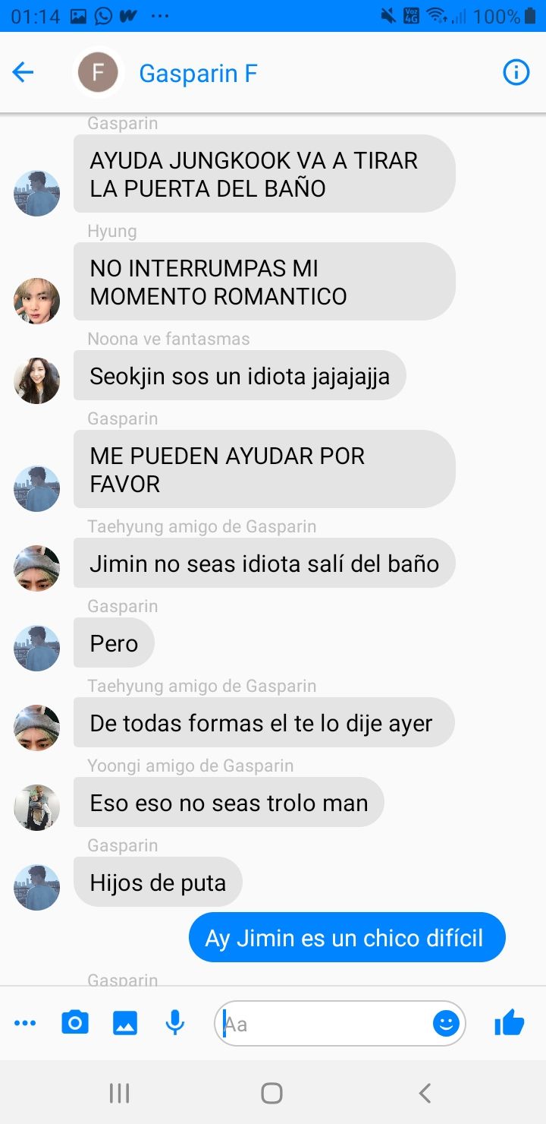546x1124 pixels.
Task: Open the camera from the message bar
Action: (x=74, y=1023)
